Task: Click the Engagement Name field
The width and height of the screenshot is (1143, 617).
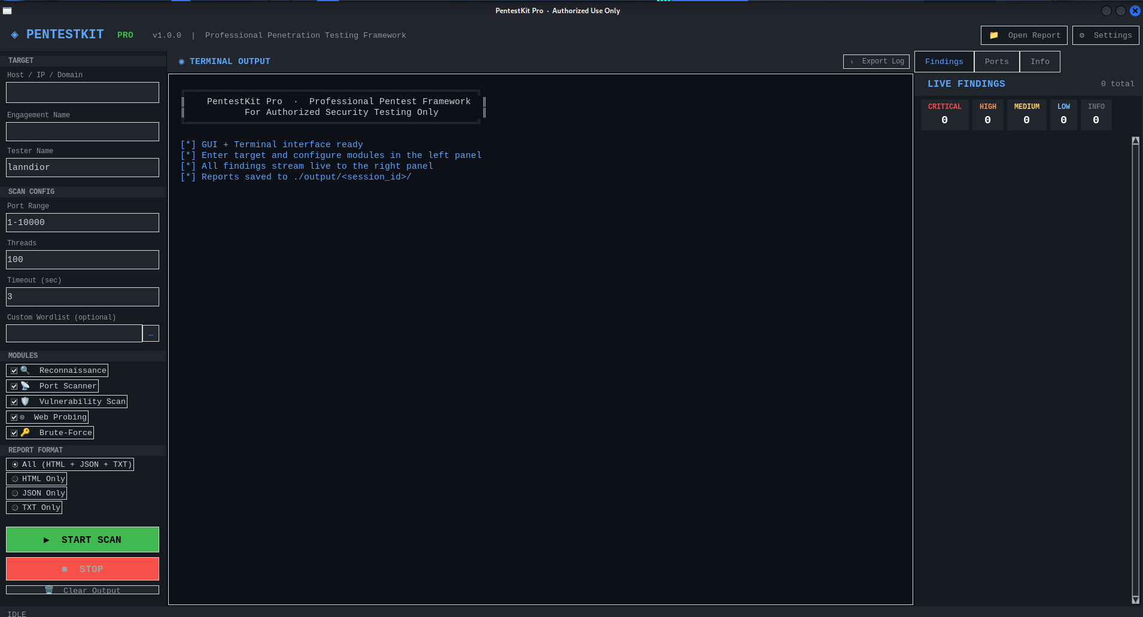Action: click(x=83, y=132)
